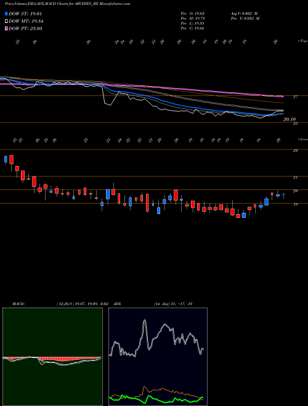Click the 'ADX' panel heading

[x=118, y=304]
